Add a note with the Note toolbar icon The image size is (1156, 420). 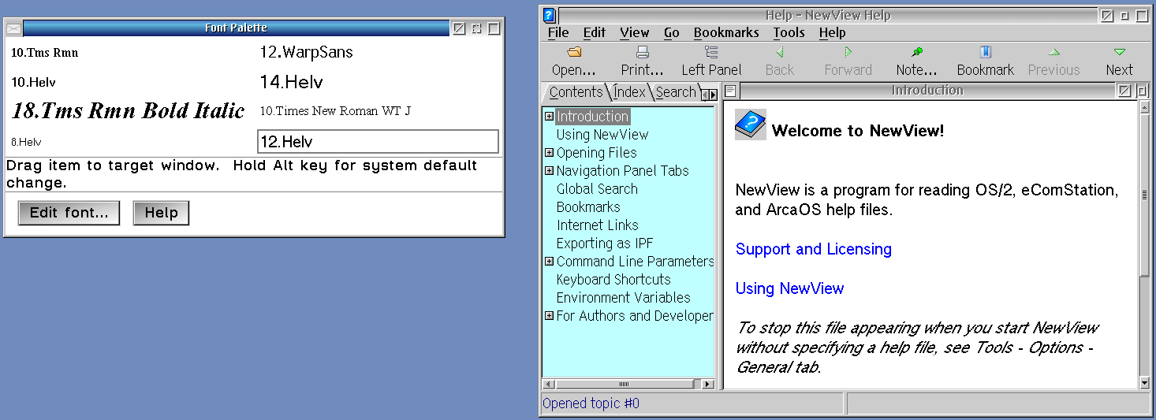[916, 53]
